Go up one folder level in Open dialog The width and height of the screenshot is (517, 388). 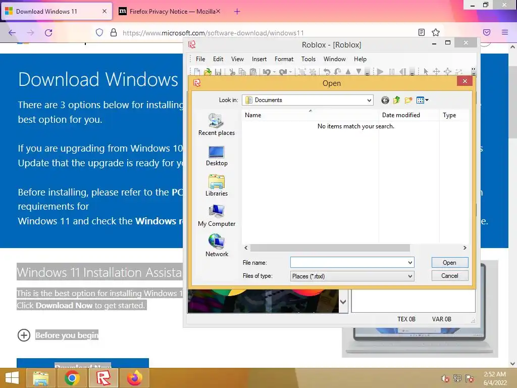coord(396,101)
